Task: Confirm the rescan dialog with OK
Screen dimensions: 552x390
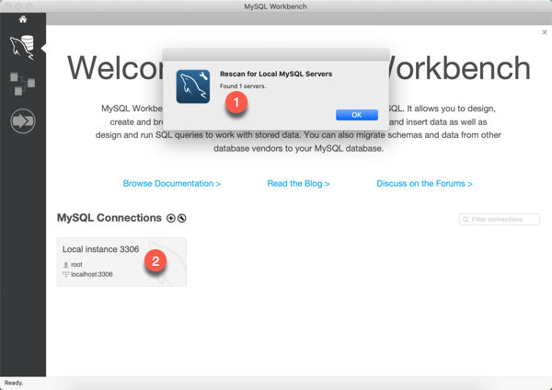Action: pos(357,115)
